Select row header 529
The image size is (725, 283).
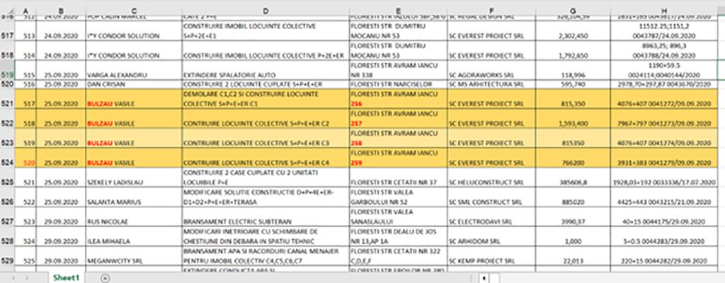pos(8,256)
